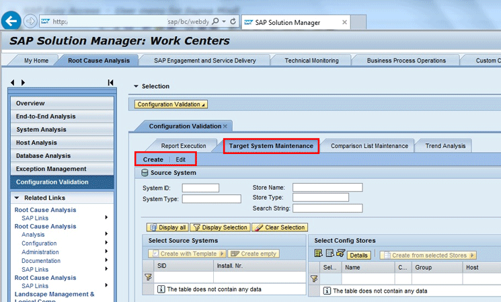The image size is (501, 302).
Task: Open Business Process Operations tab
Action: pyautogui.click(x=406, y=61)
